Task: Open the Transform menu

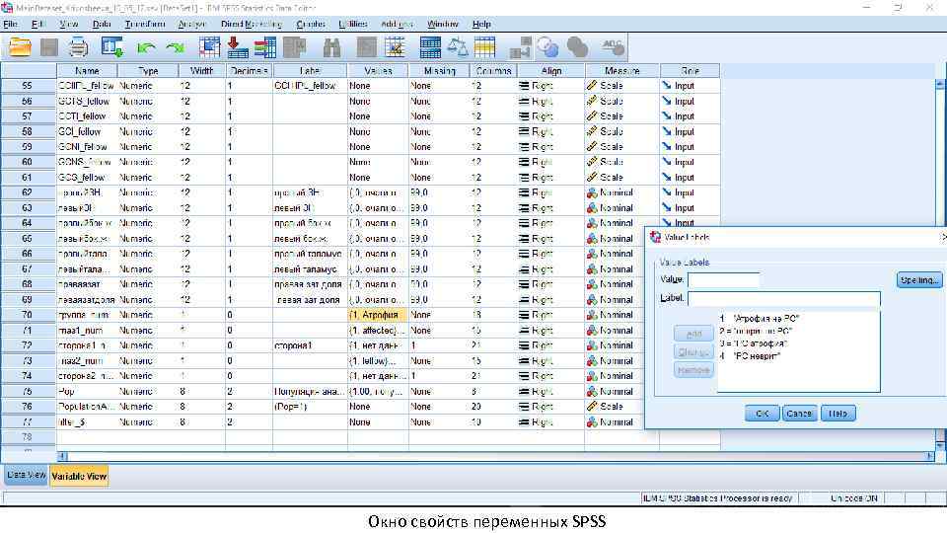Action: click(x=145, y=24)
